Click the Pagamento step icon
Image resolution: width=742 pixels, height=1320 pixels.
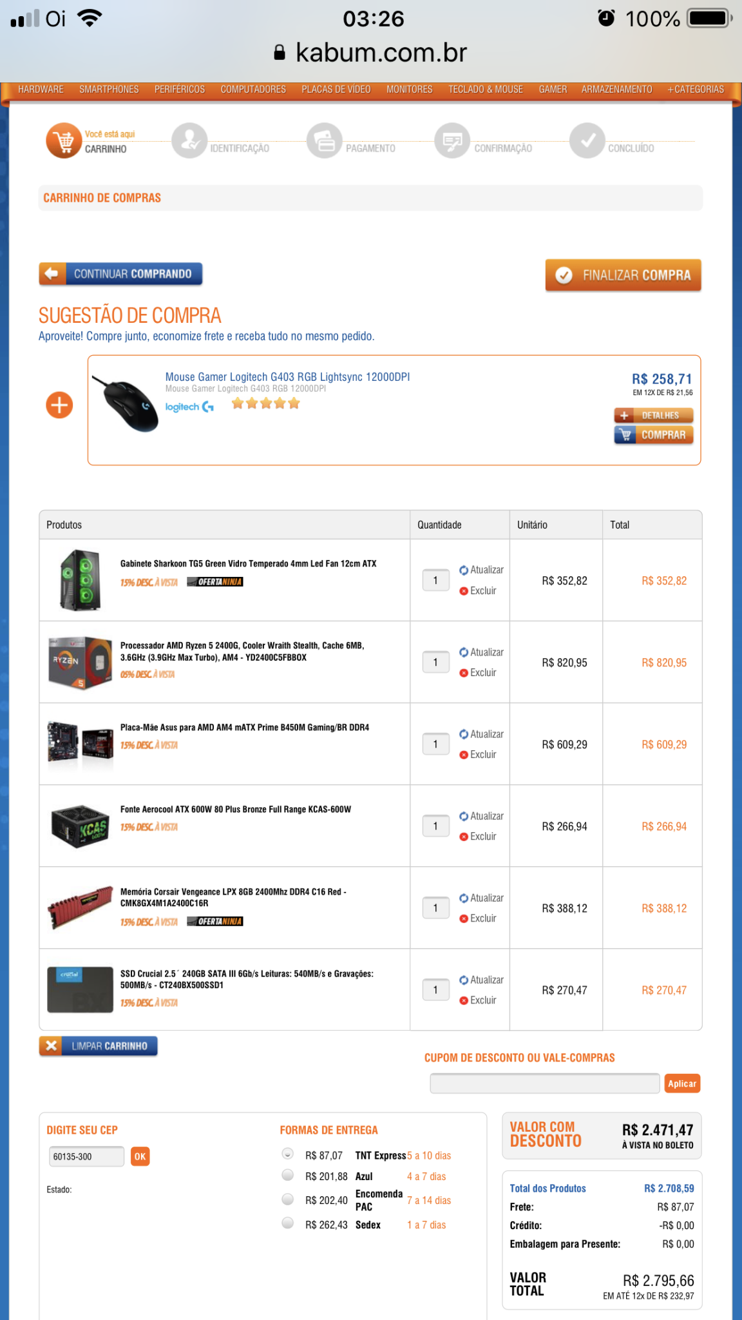coord(324,141)
